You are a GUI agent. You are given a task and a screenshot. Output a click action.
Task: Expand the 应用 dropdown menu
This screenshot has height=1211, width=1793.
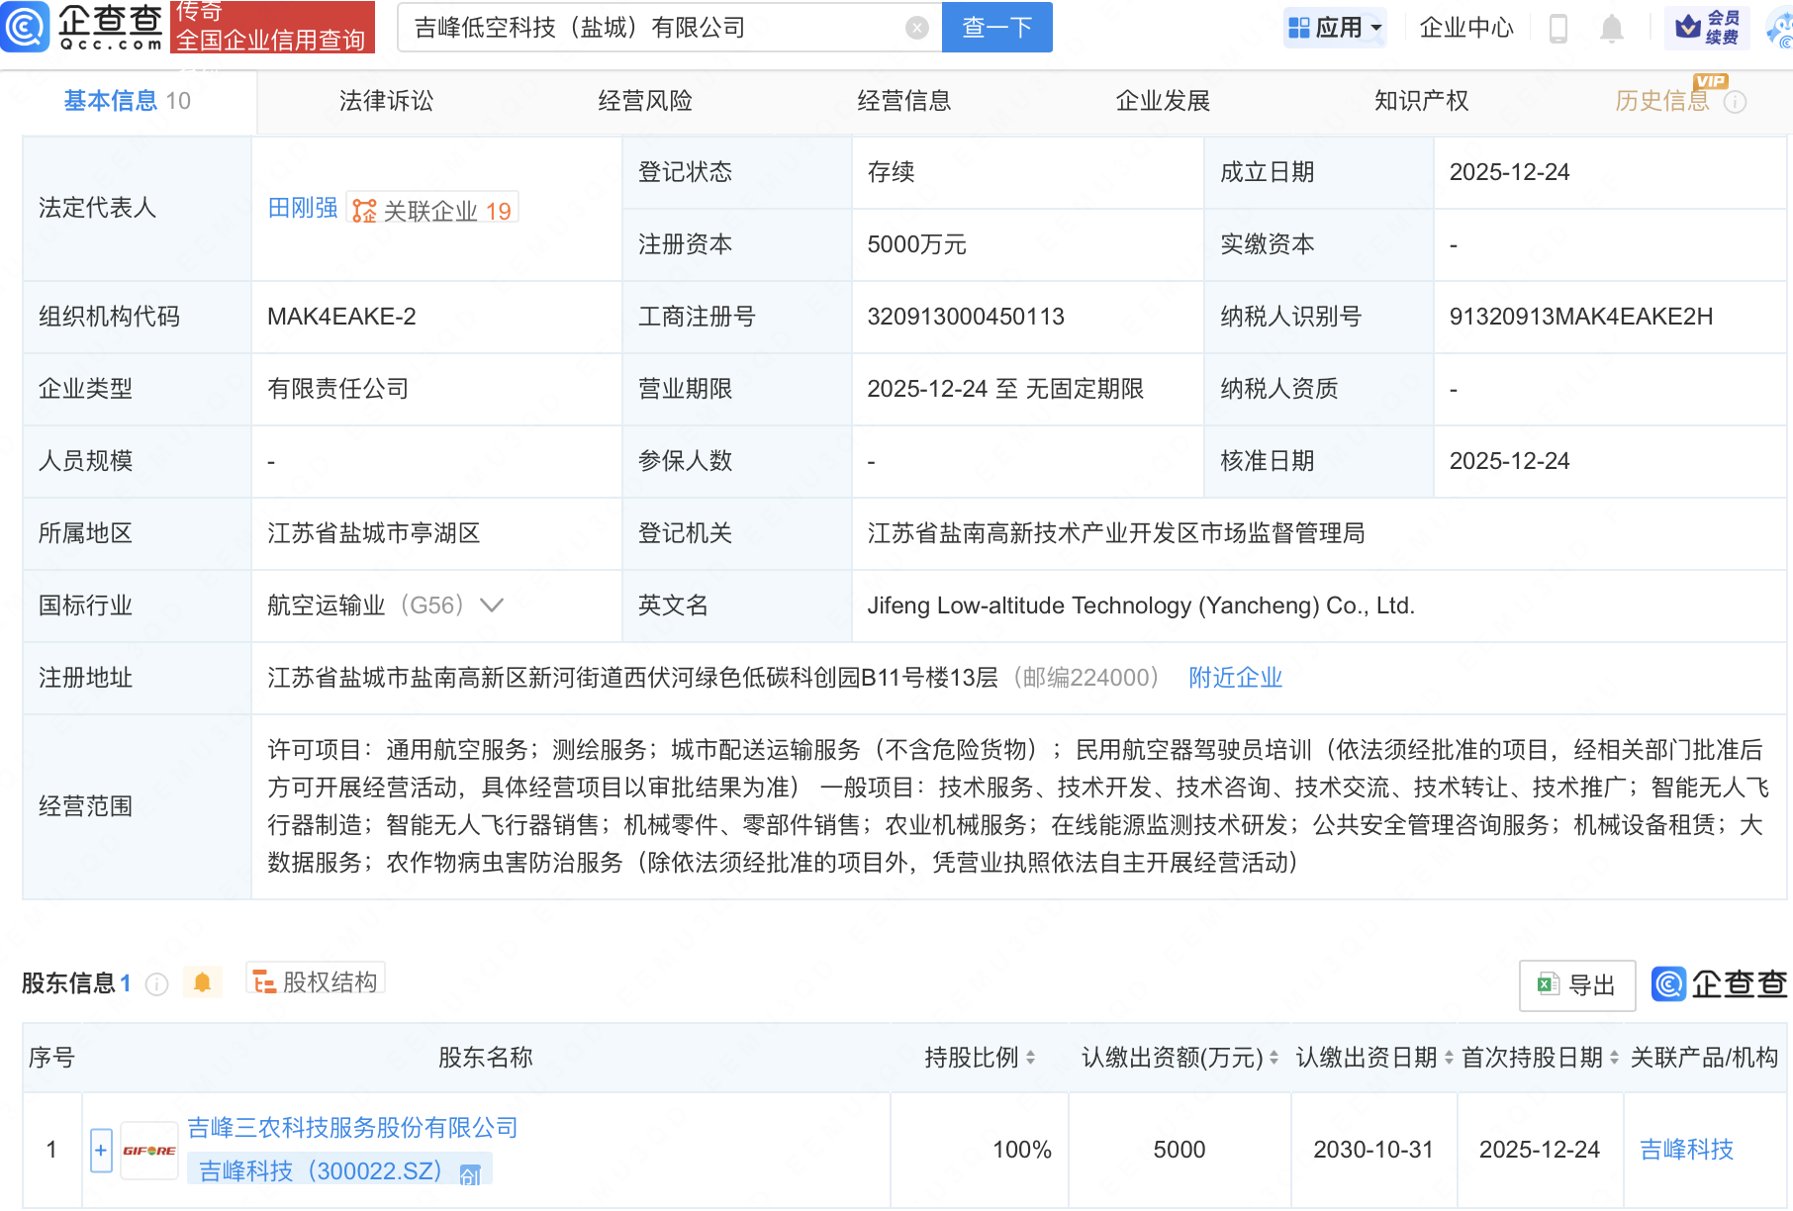click(1335, 28)
